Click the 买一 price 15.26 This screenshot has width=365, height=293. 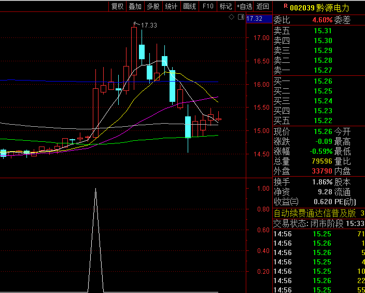(322, 81)
